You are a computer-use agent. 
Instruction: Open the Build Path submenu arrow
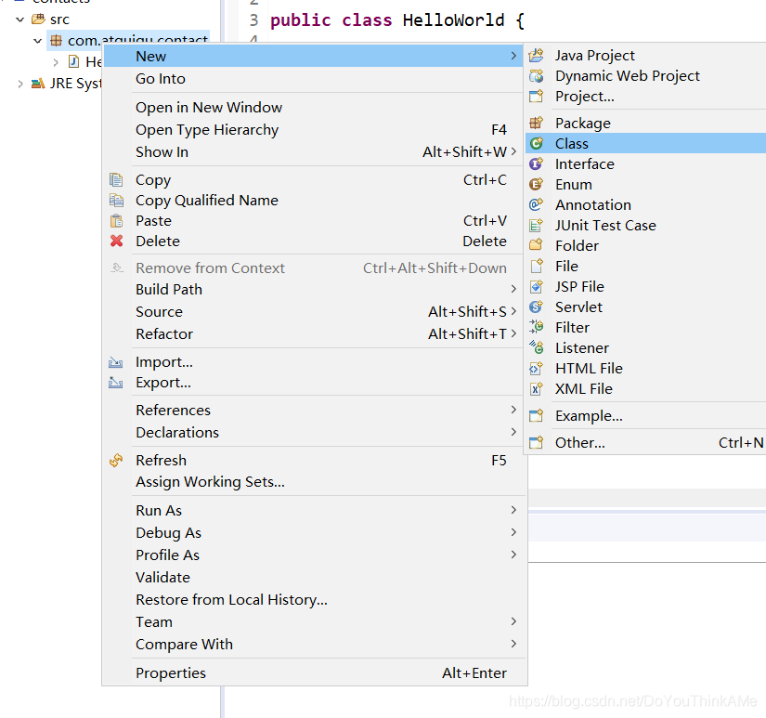point(513,289)
